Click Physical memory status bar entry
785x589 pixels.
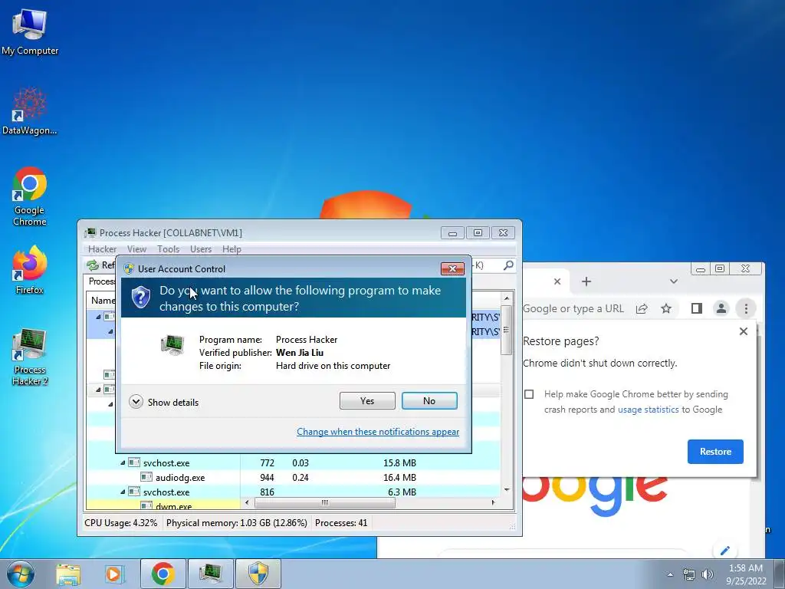236,523
